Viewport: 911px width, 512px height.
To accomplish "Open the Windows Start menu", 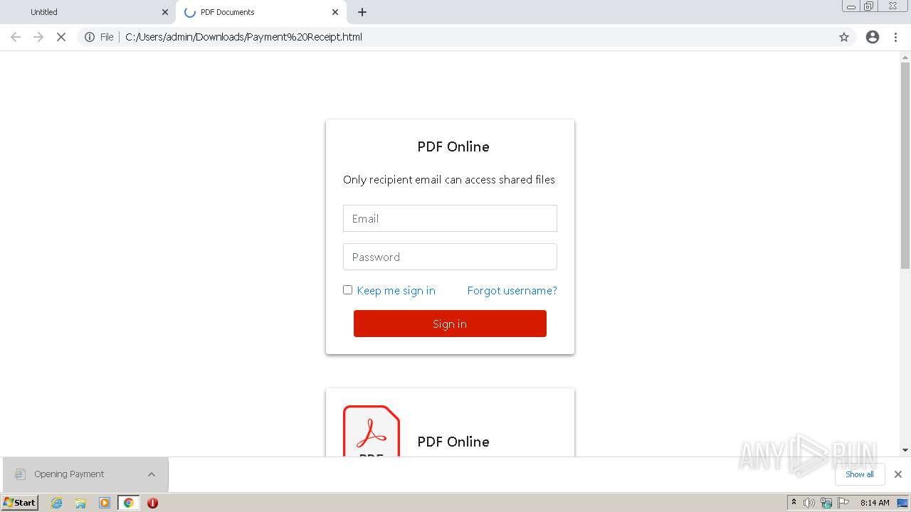I will pyautogui.click(x=20, y=503).
